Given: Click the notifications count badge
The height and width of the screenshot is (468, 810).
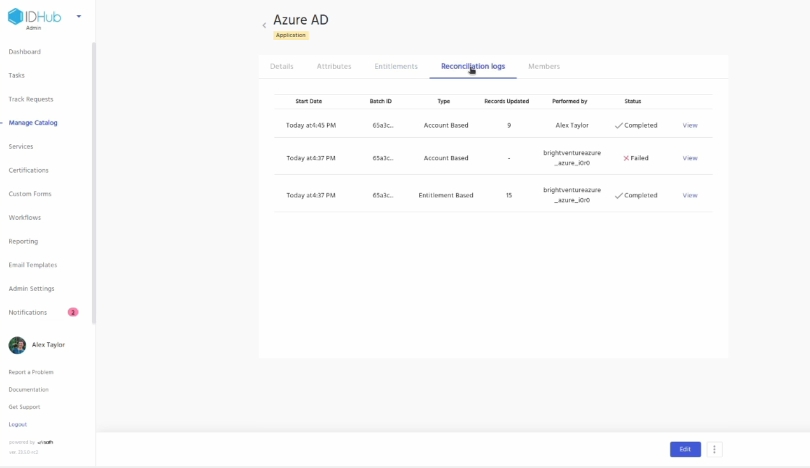Looking at the screenshot, I should click(x=73, y=313).
